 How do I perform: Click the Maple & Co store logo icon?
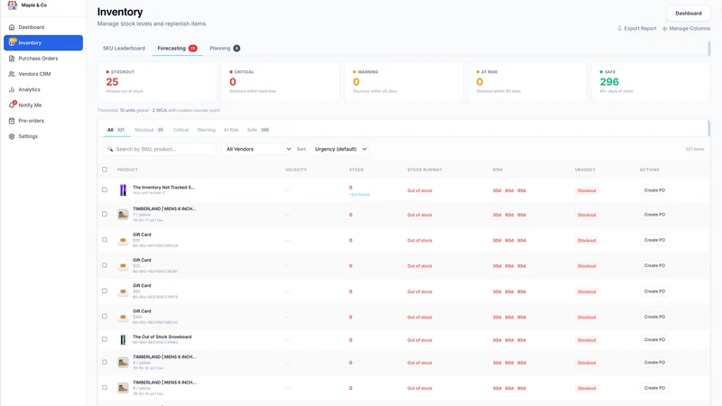pos(13,5)
